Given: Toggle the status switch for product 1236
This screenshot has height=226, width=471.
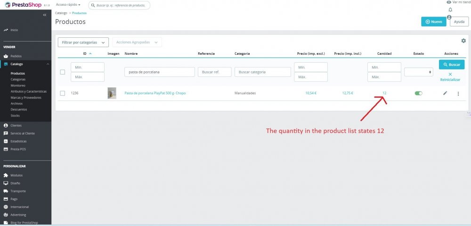Looking at the screenshot, I should 418,93.
